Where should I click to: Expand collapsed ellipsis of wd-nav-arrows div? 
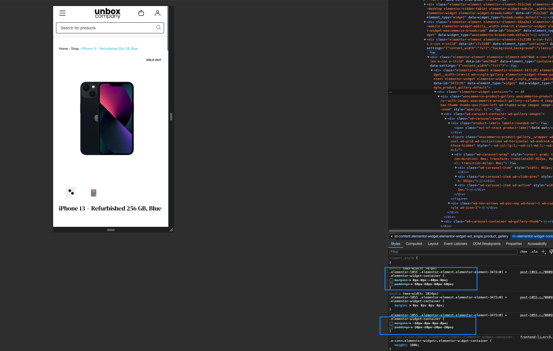[483, 208]
